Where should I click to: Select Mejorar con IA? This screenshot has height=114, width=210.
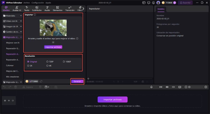point(13,43)
